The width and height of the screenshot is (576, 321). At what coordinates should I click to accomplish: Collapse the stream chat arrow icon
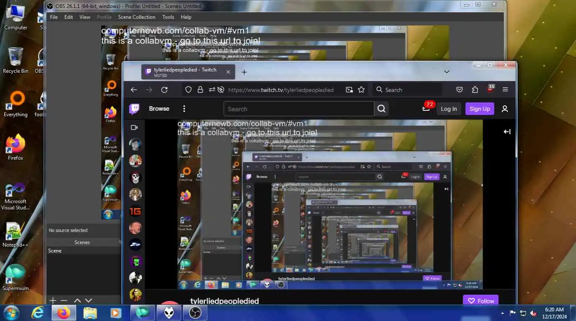[x=507, y=132]
